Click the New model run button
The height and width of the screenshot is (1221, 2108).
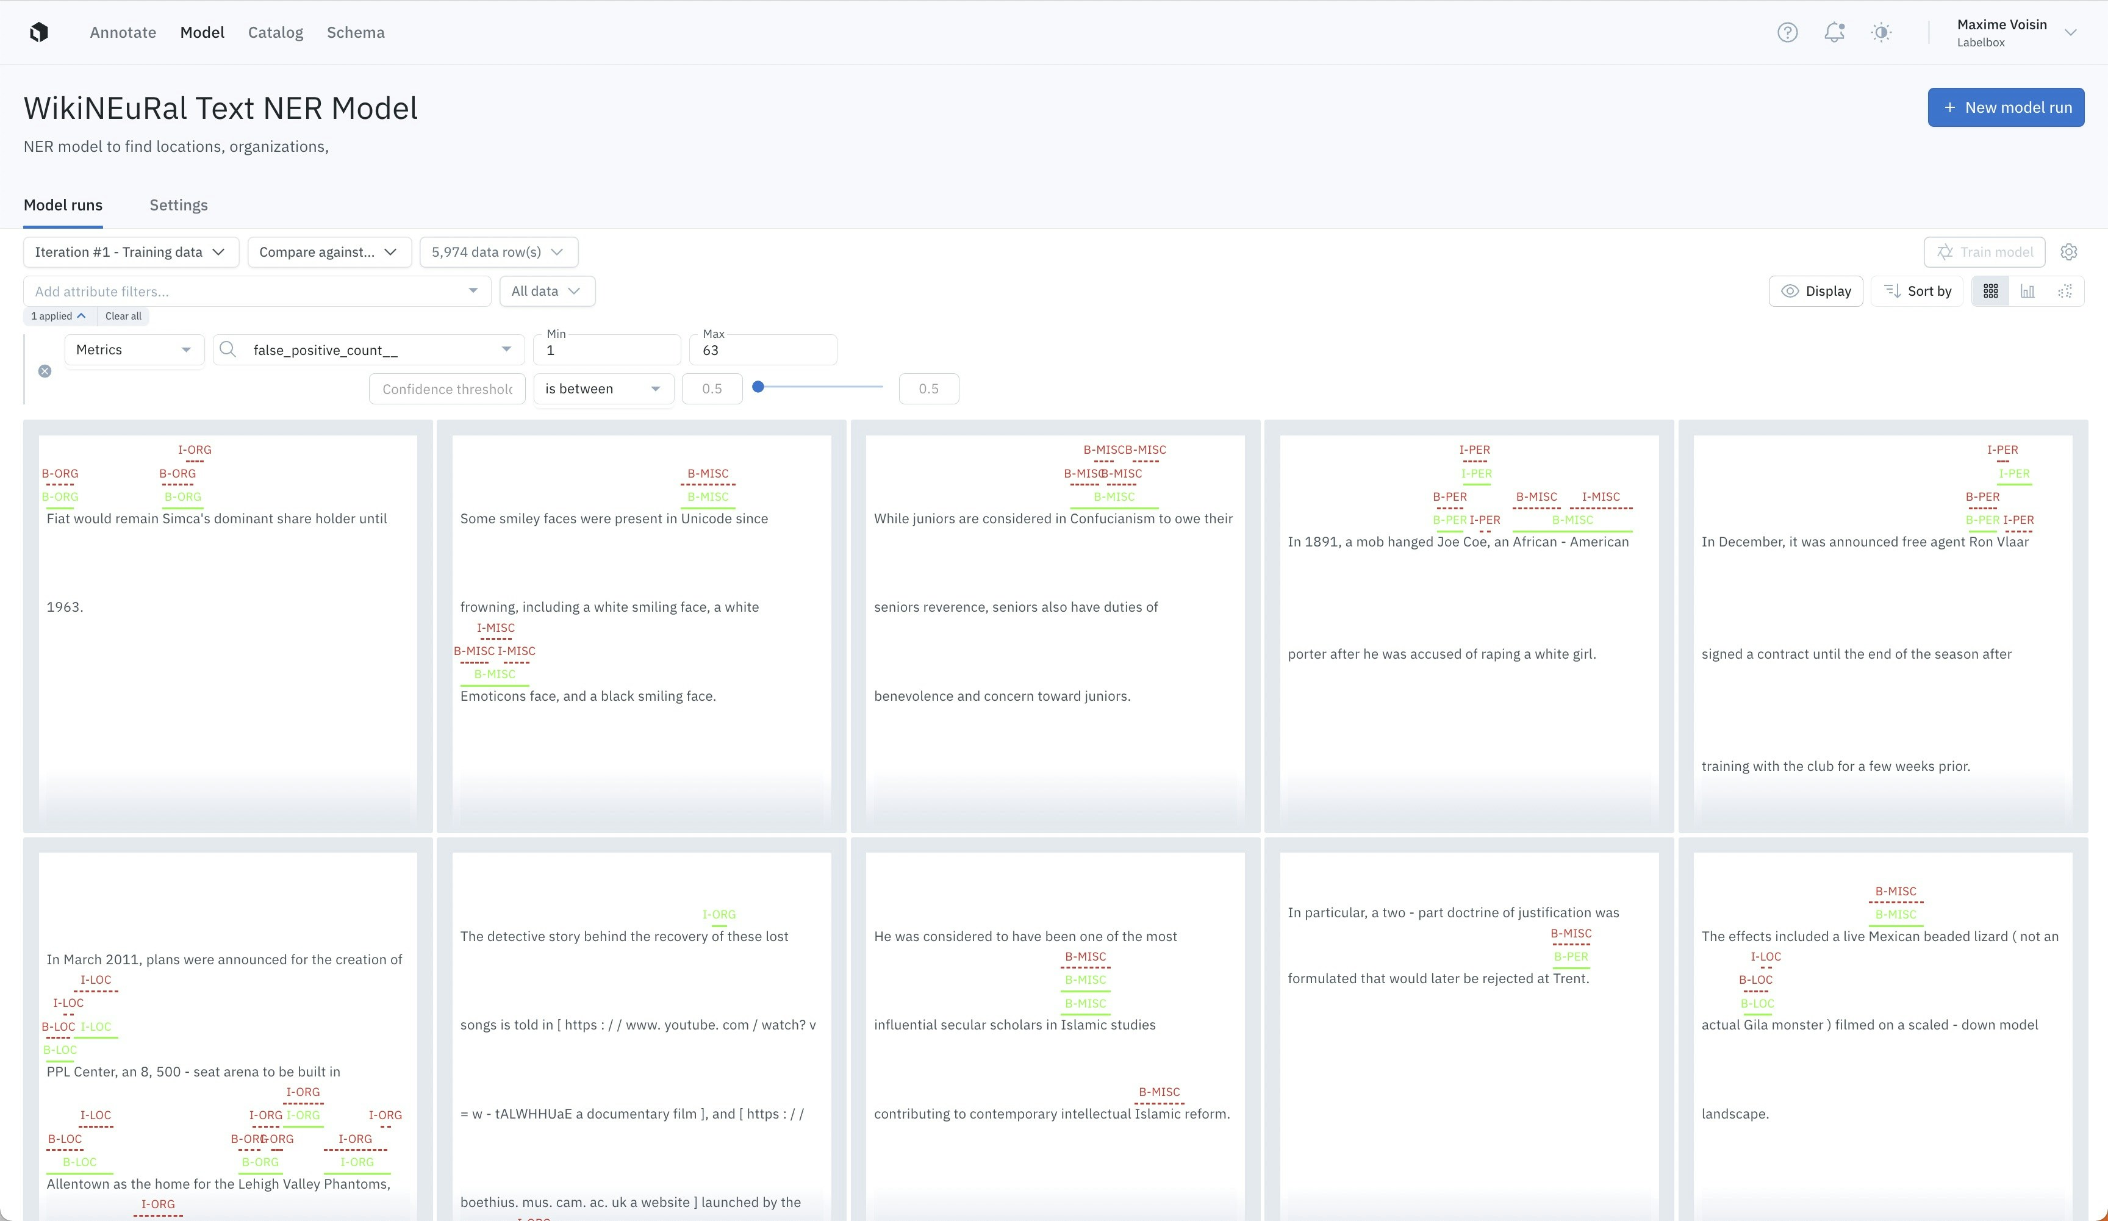click(2005, 107)
